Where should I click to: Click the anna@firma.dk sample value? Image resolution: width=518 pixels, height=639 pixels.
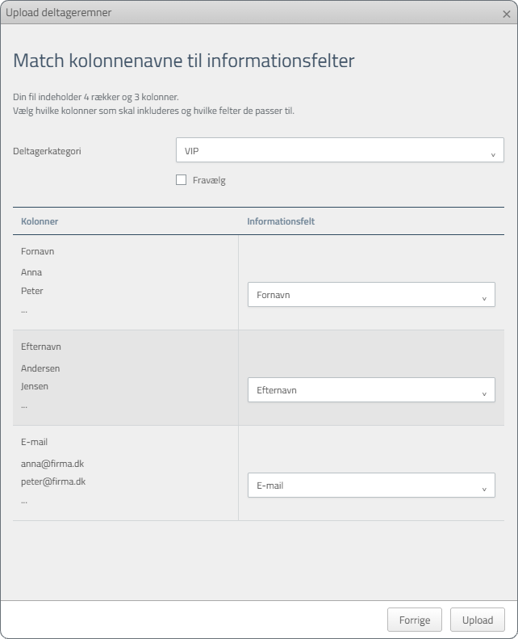pos(52,464)
